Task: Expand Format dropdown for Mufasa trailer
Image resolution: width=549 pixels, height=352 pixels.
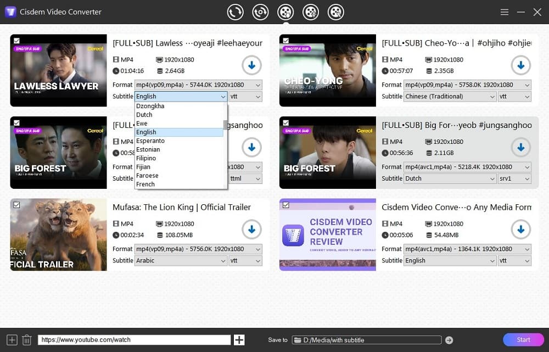Action: click(198, 249)
